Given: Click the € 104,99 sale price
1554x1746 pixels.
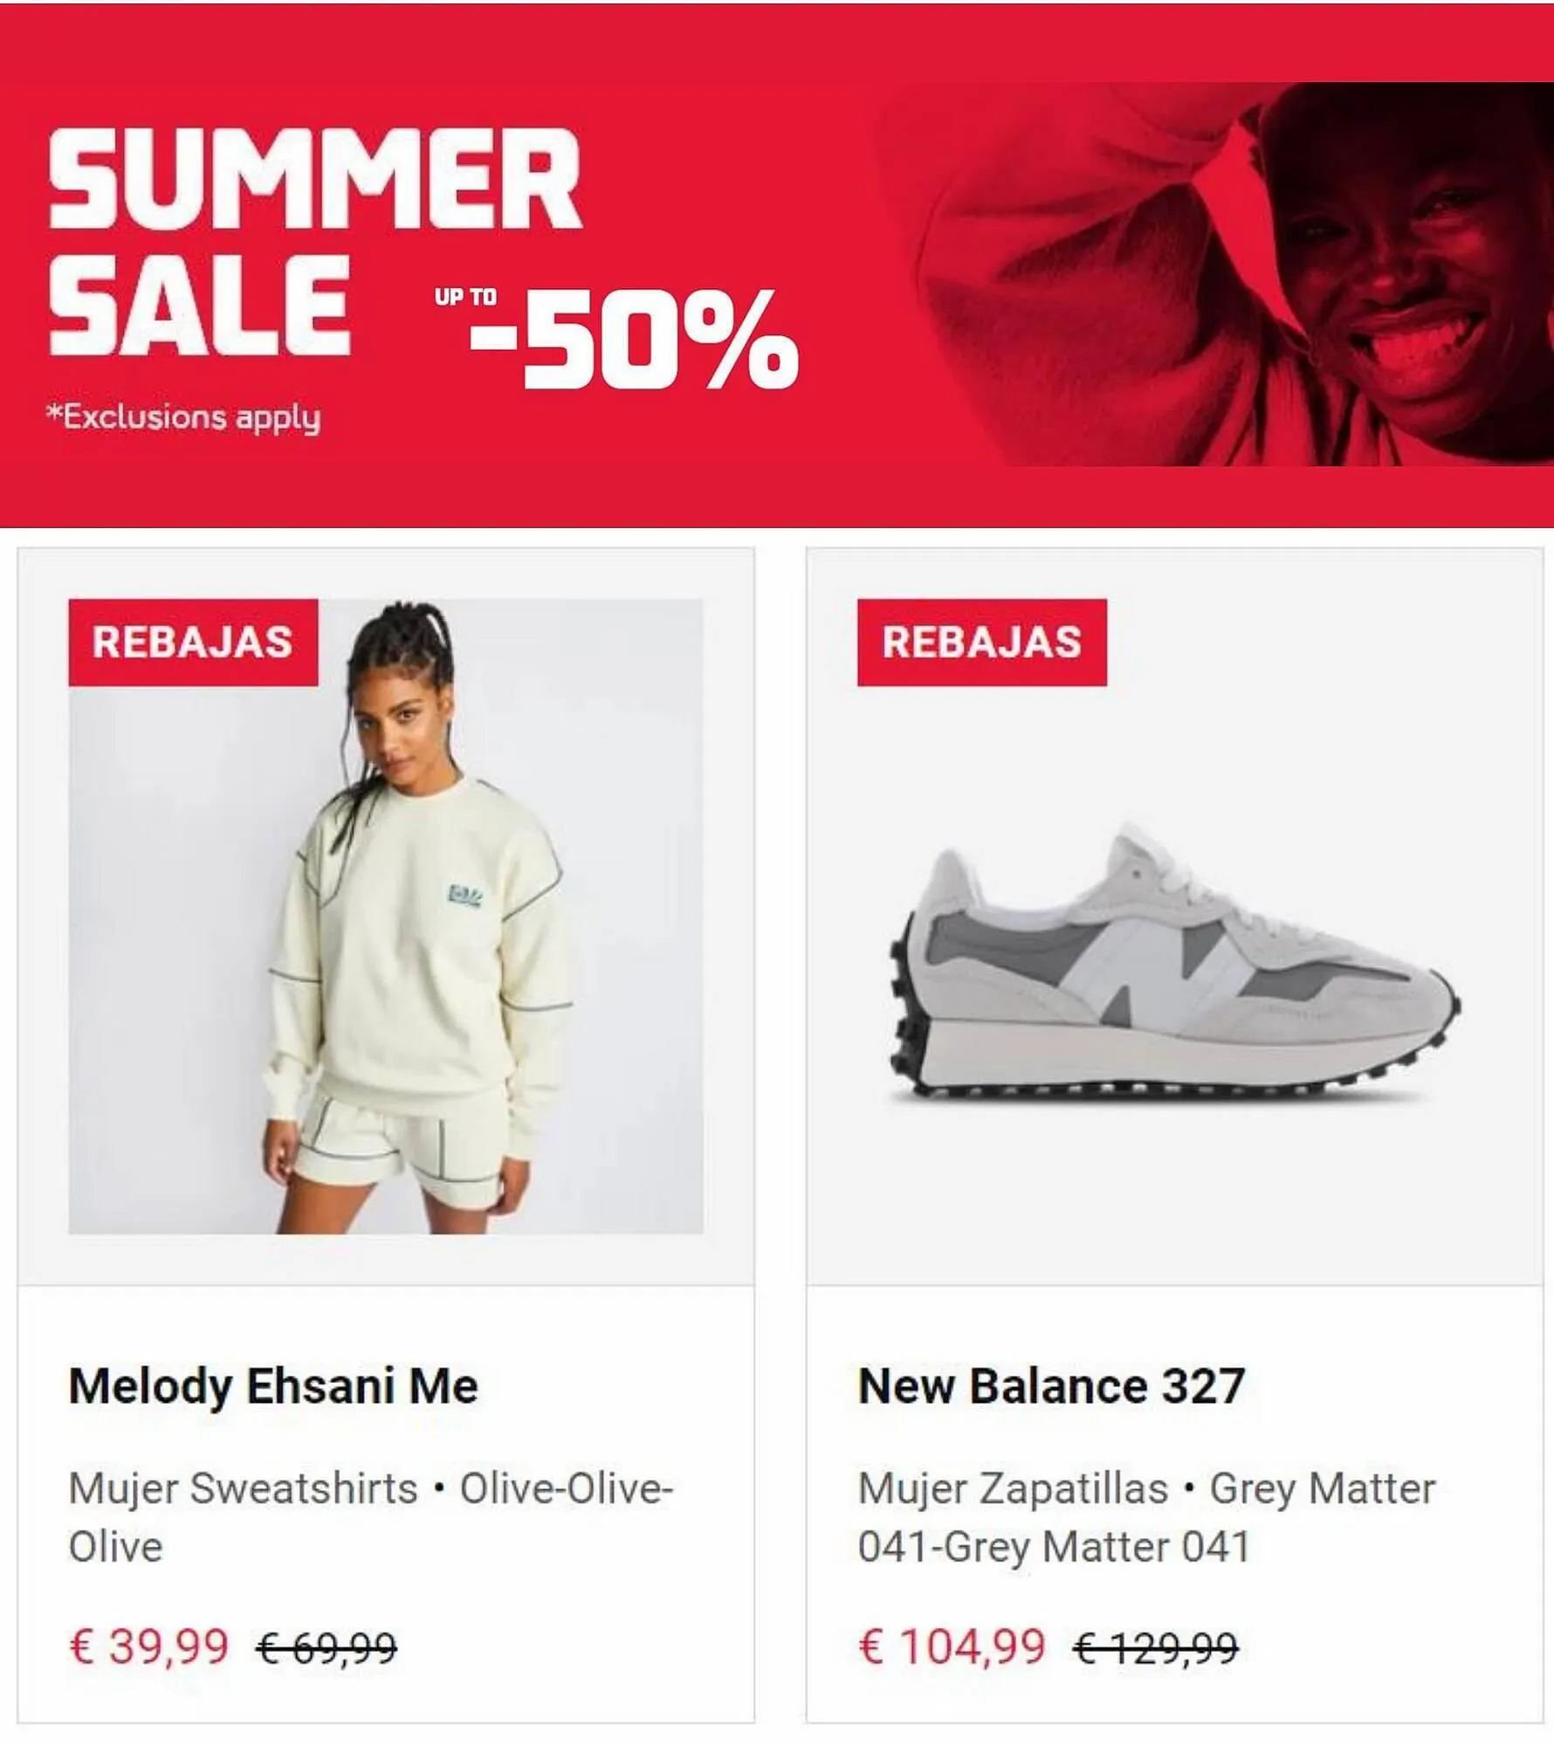Looking at the screenshot, I should 952,1646.
